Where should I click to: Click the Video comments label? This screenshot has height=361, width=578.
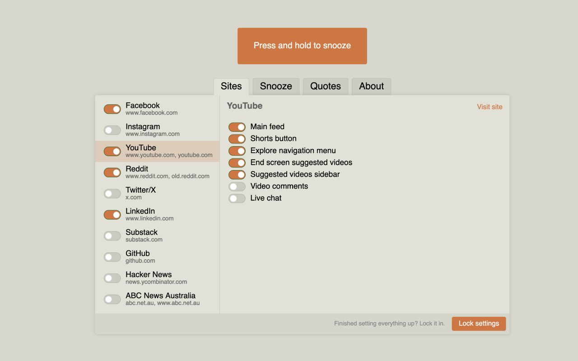[x=279, y=186]
